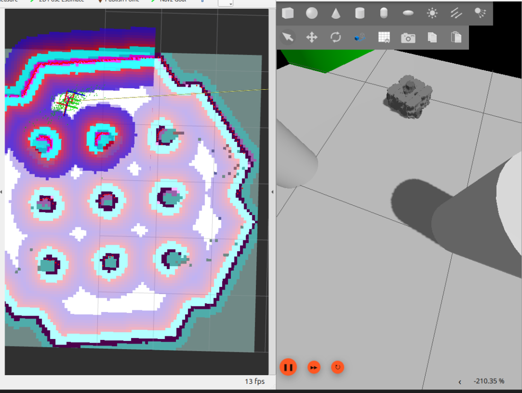522x393 pixels.
Task: Add a cone primitive to the simulation
Action: pos(336,13)
